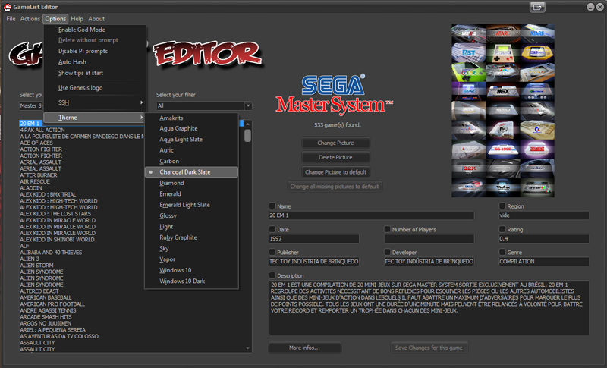Select the SG-1000 system thumbnail
The image size is (607, 368).
503,149
